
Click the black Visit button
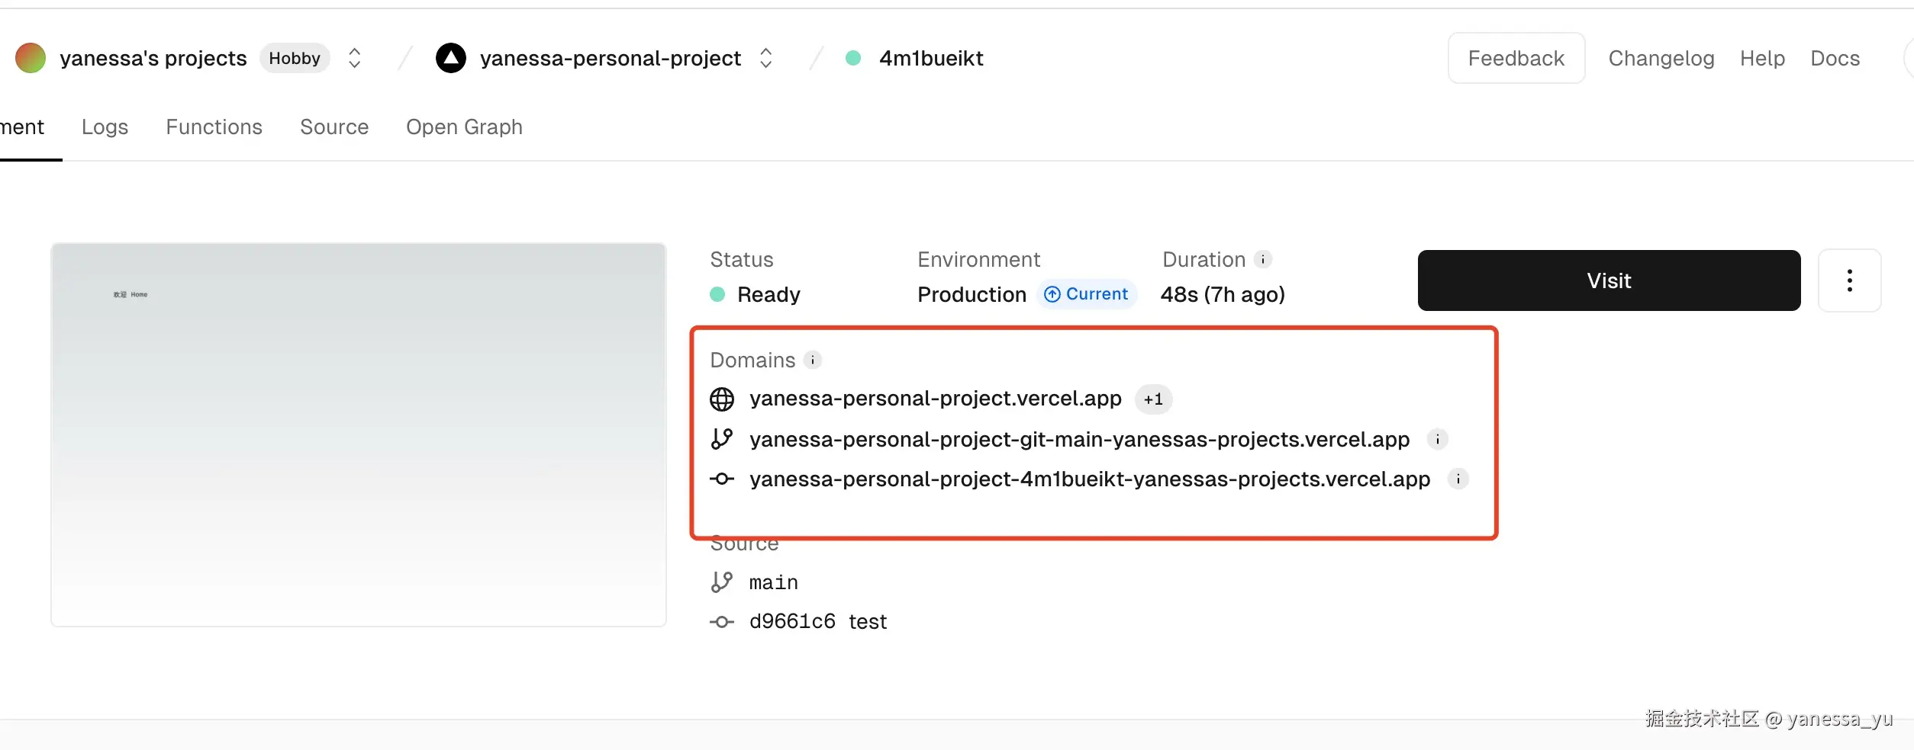click(x=1609, y=280)
